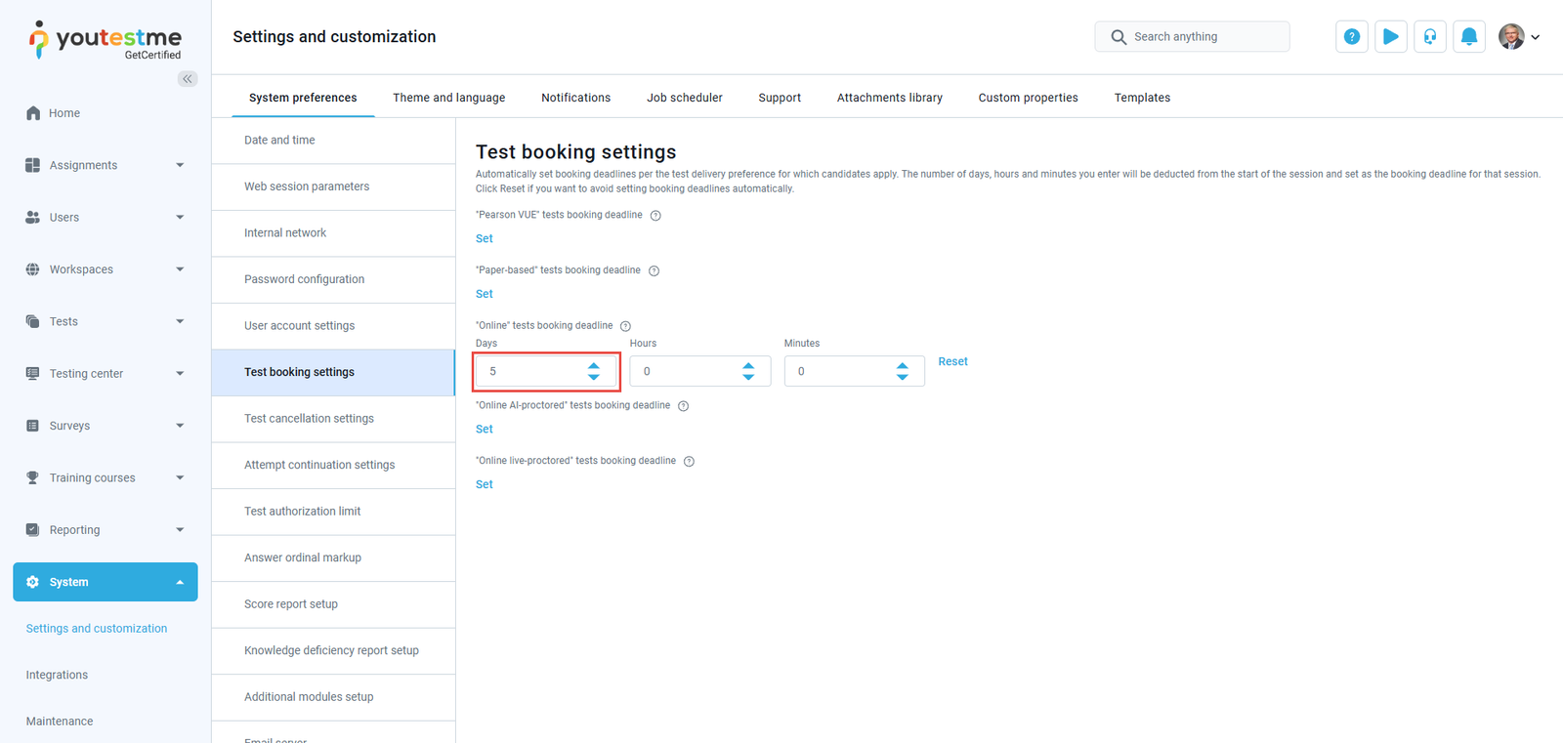Click the play video tutorial icon
1563x743 pixels.
(1390, 37)
